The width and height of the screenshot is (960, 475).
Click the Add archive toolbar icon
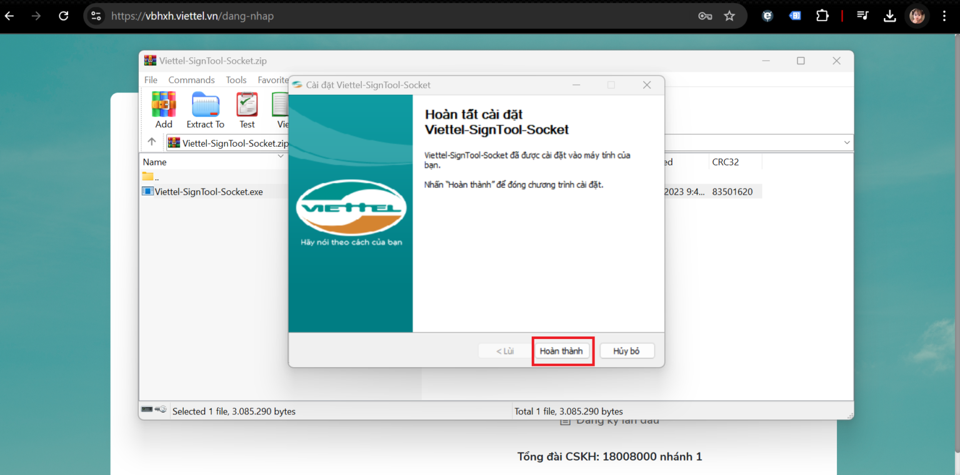[x=164, y=109]
